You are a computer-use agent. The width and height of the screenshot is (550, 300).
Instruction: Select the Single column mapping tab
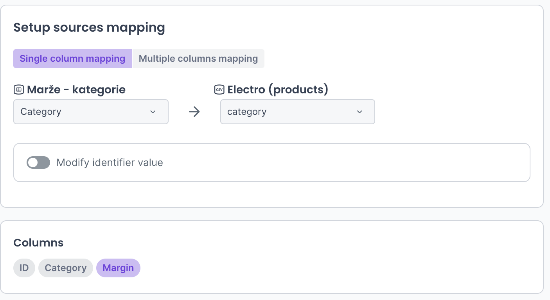72,59
